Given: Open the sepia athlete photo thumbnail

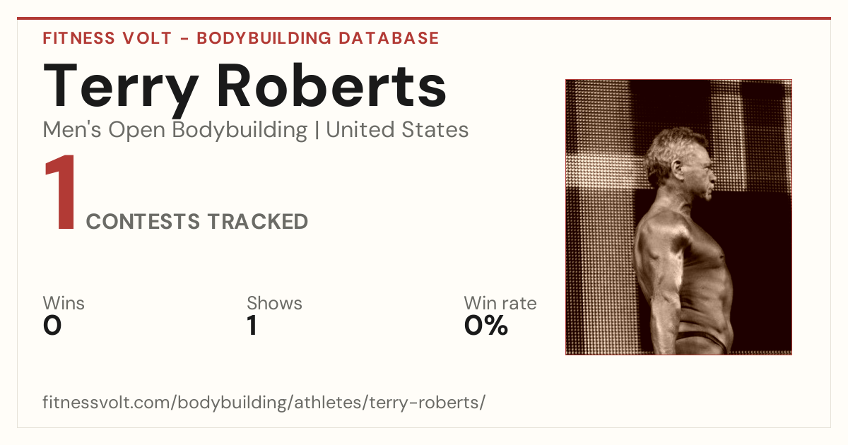Looking at the screenshot, I should tap(678, 217).
